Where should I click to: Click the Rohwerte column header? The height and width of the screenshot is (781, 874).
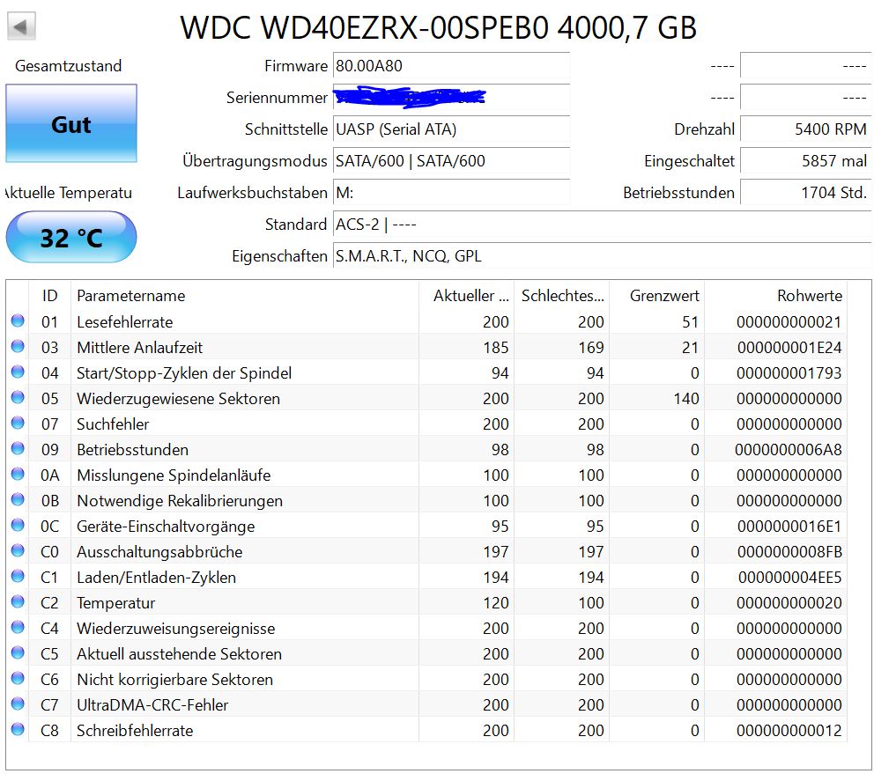tap(776, 295)
